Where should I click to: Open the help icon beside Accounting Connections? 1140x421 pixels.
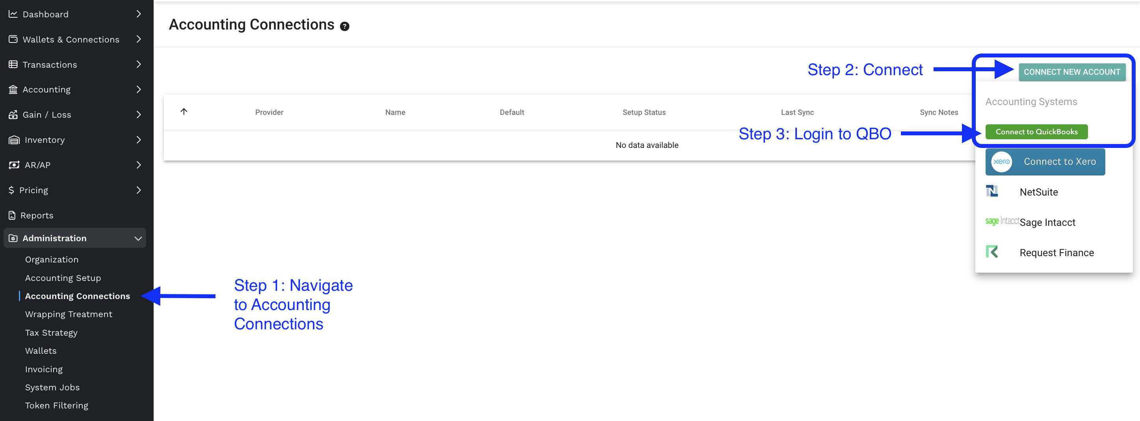(344, 26)
